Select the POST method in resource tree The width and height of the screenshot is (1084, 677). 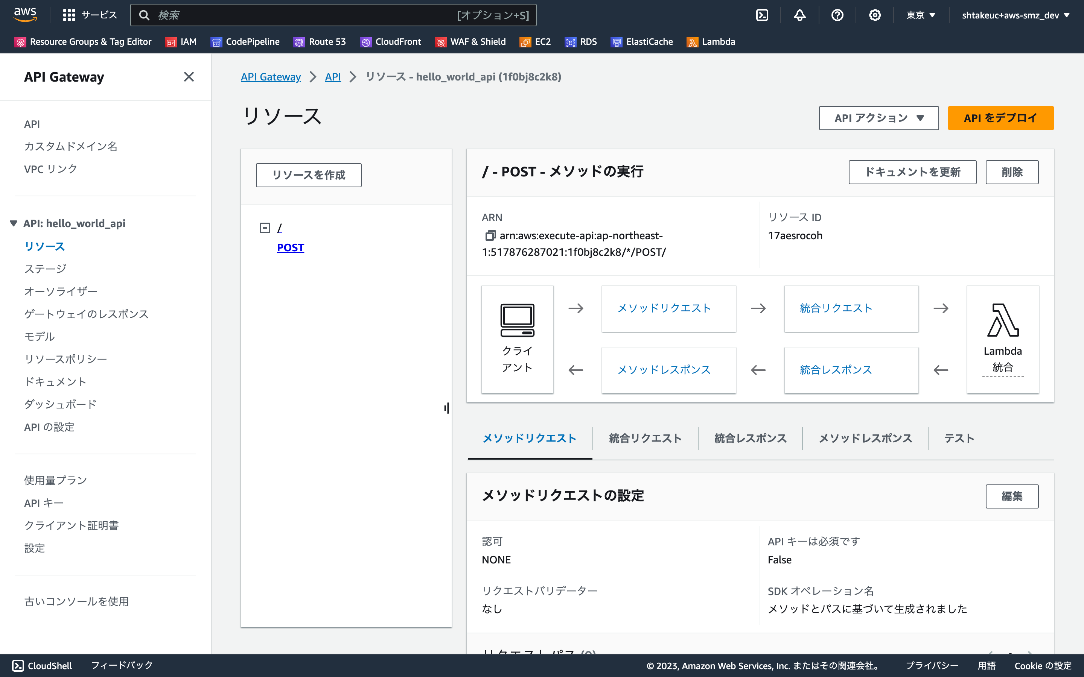290,247
